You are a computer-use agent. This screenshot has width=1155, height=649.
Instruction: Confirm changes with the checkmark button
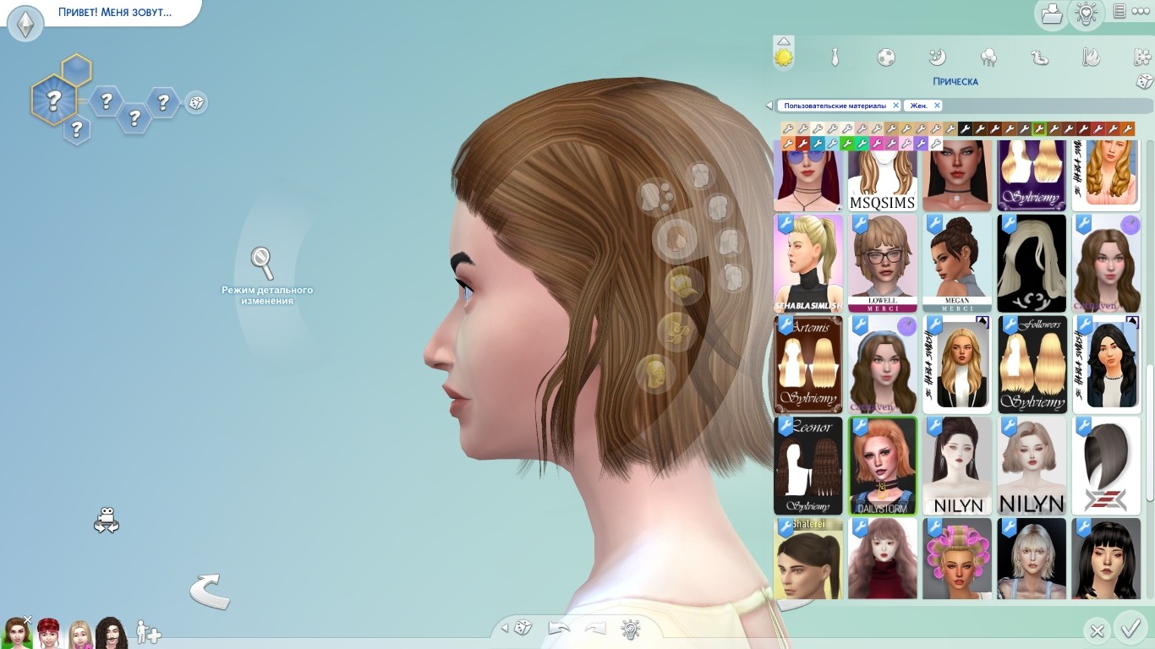coord(1130,630)
